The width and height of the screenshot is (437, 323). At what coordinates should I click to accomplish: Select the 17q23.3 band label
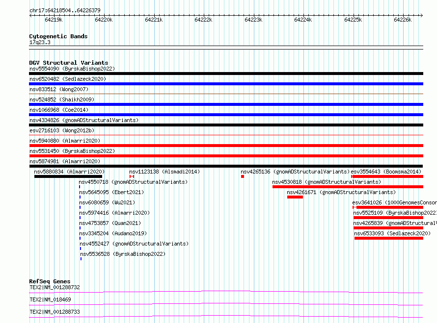[40, 42]
